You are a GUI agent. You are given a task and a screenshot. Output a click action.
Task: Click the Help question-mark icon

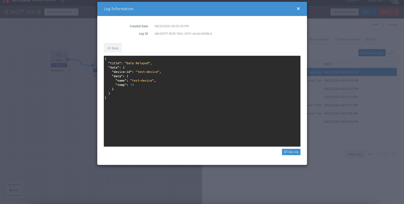click(367, 39)
